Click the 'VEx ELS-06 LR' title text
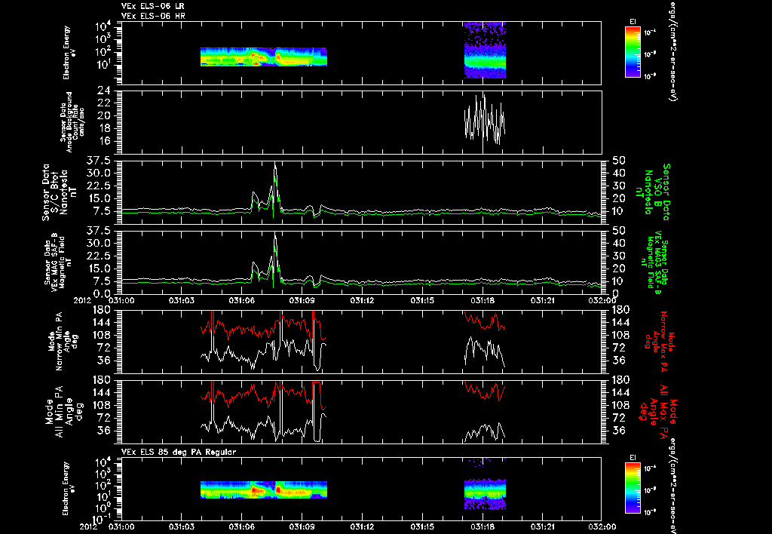Screen dimensions: 772x534 pos(152,6)
